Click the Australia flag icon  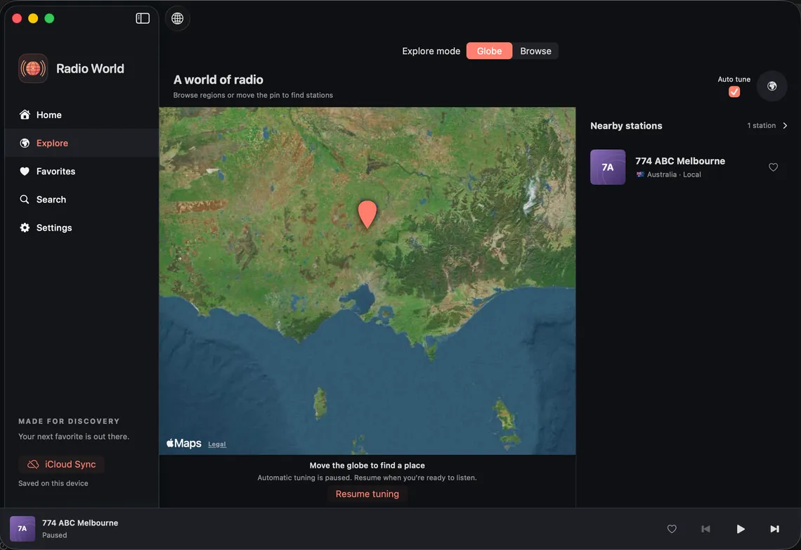640,175
